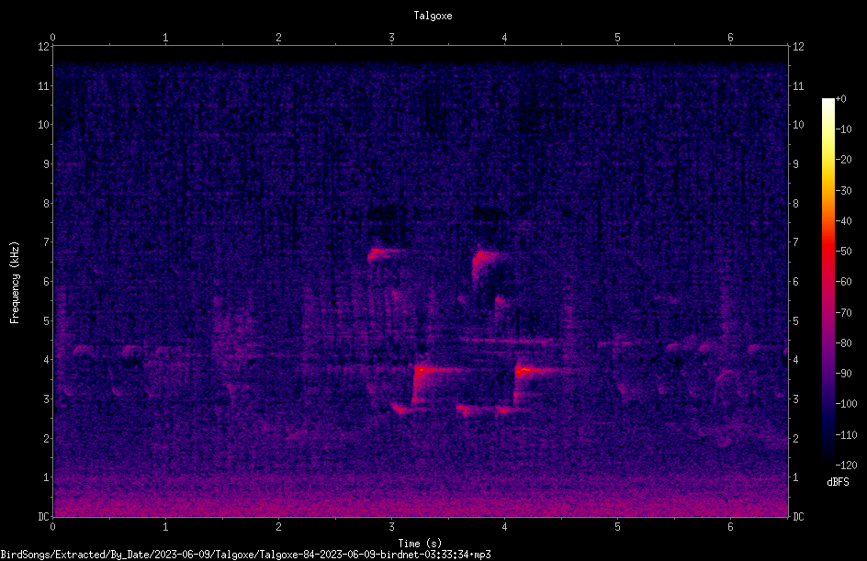Click the "+0" value on the color scale
This screenshot has height=561, width=867.
tap(840, 99)
